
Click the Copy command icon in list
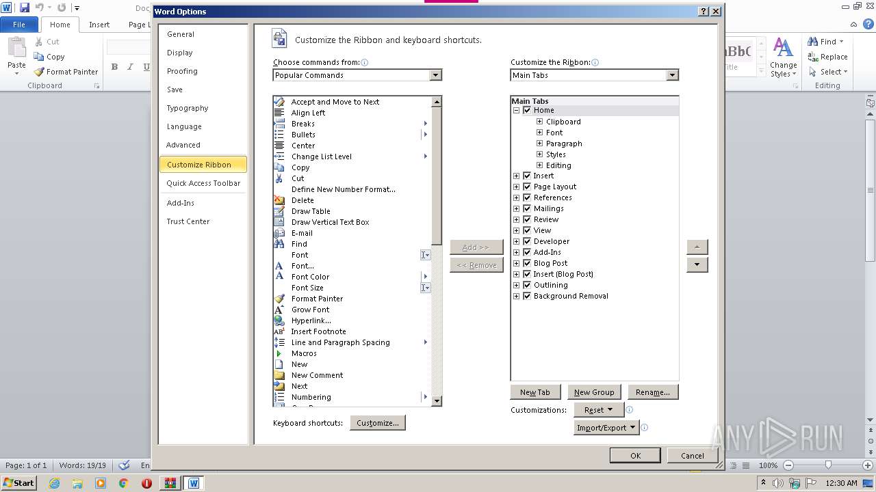[279, 167]
